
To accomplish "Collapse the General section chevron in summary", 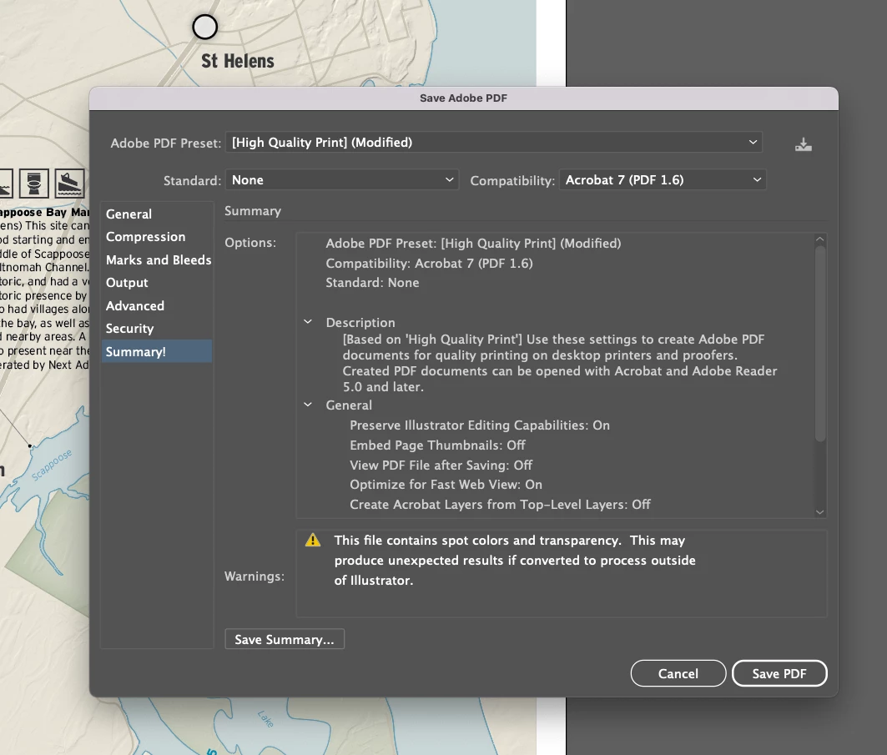I will click(308, 405).
